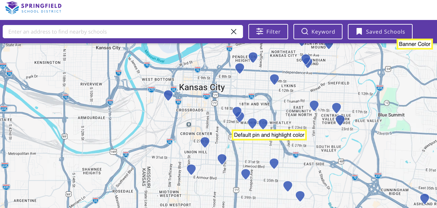Select the school pin above Crossroads near I-35
The height and width of the screenshot is (208, 437).
point(168,95)
